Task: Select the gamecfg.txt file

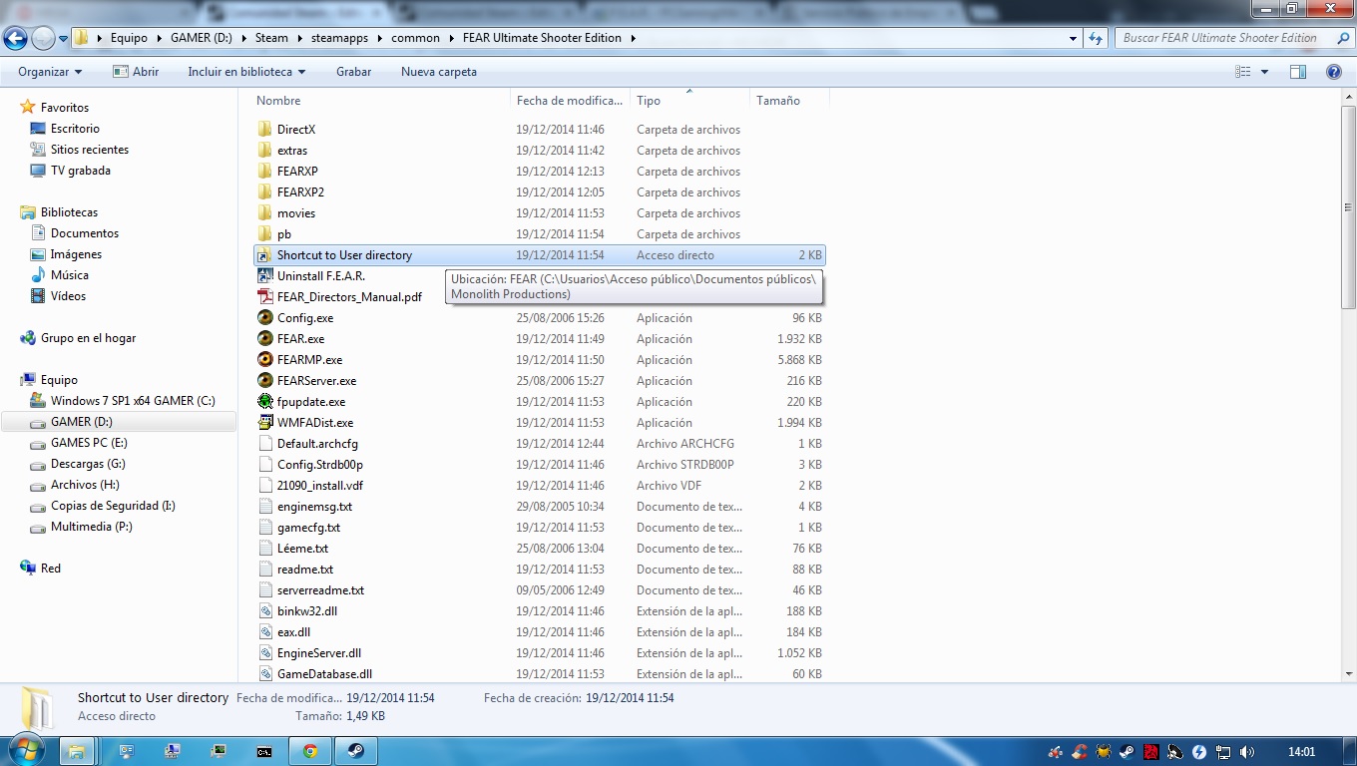Action: tap(308, 528)
